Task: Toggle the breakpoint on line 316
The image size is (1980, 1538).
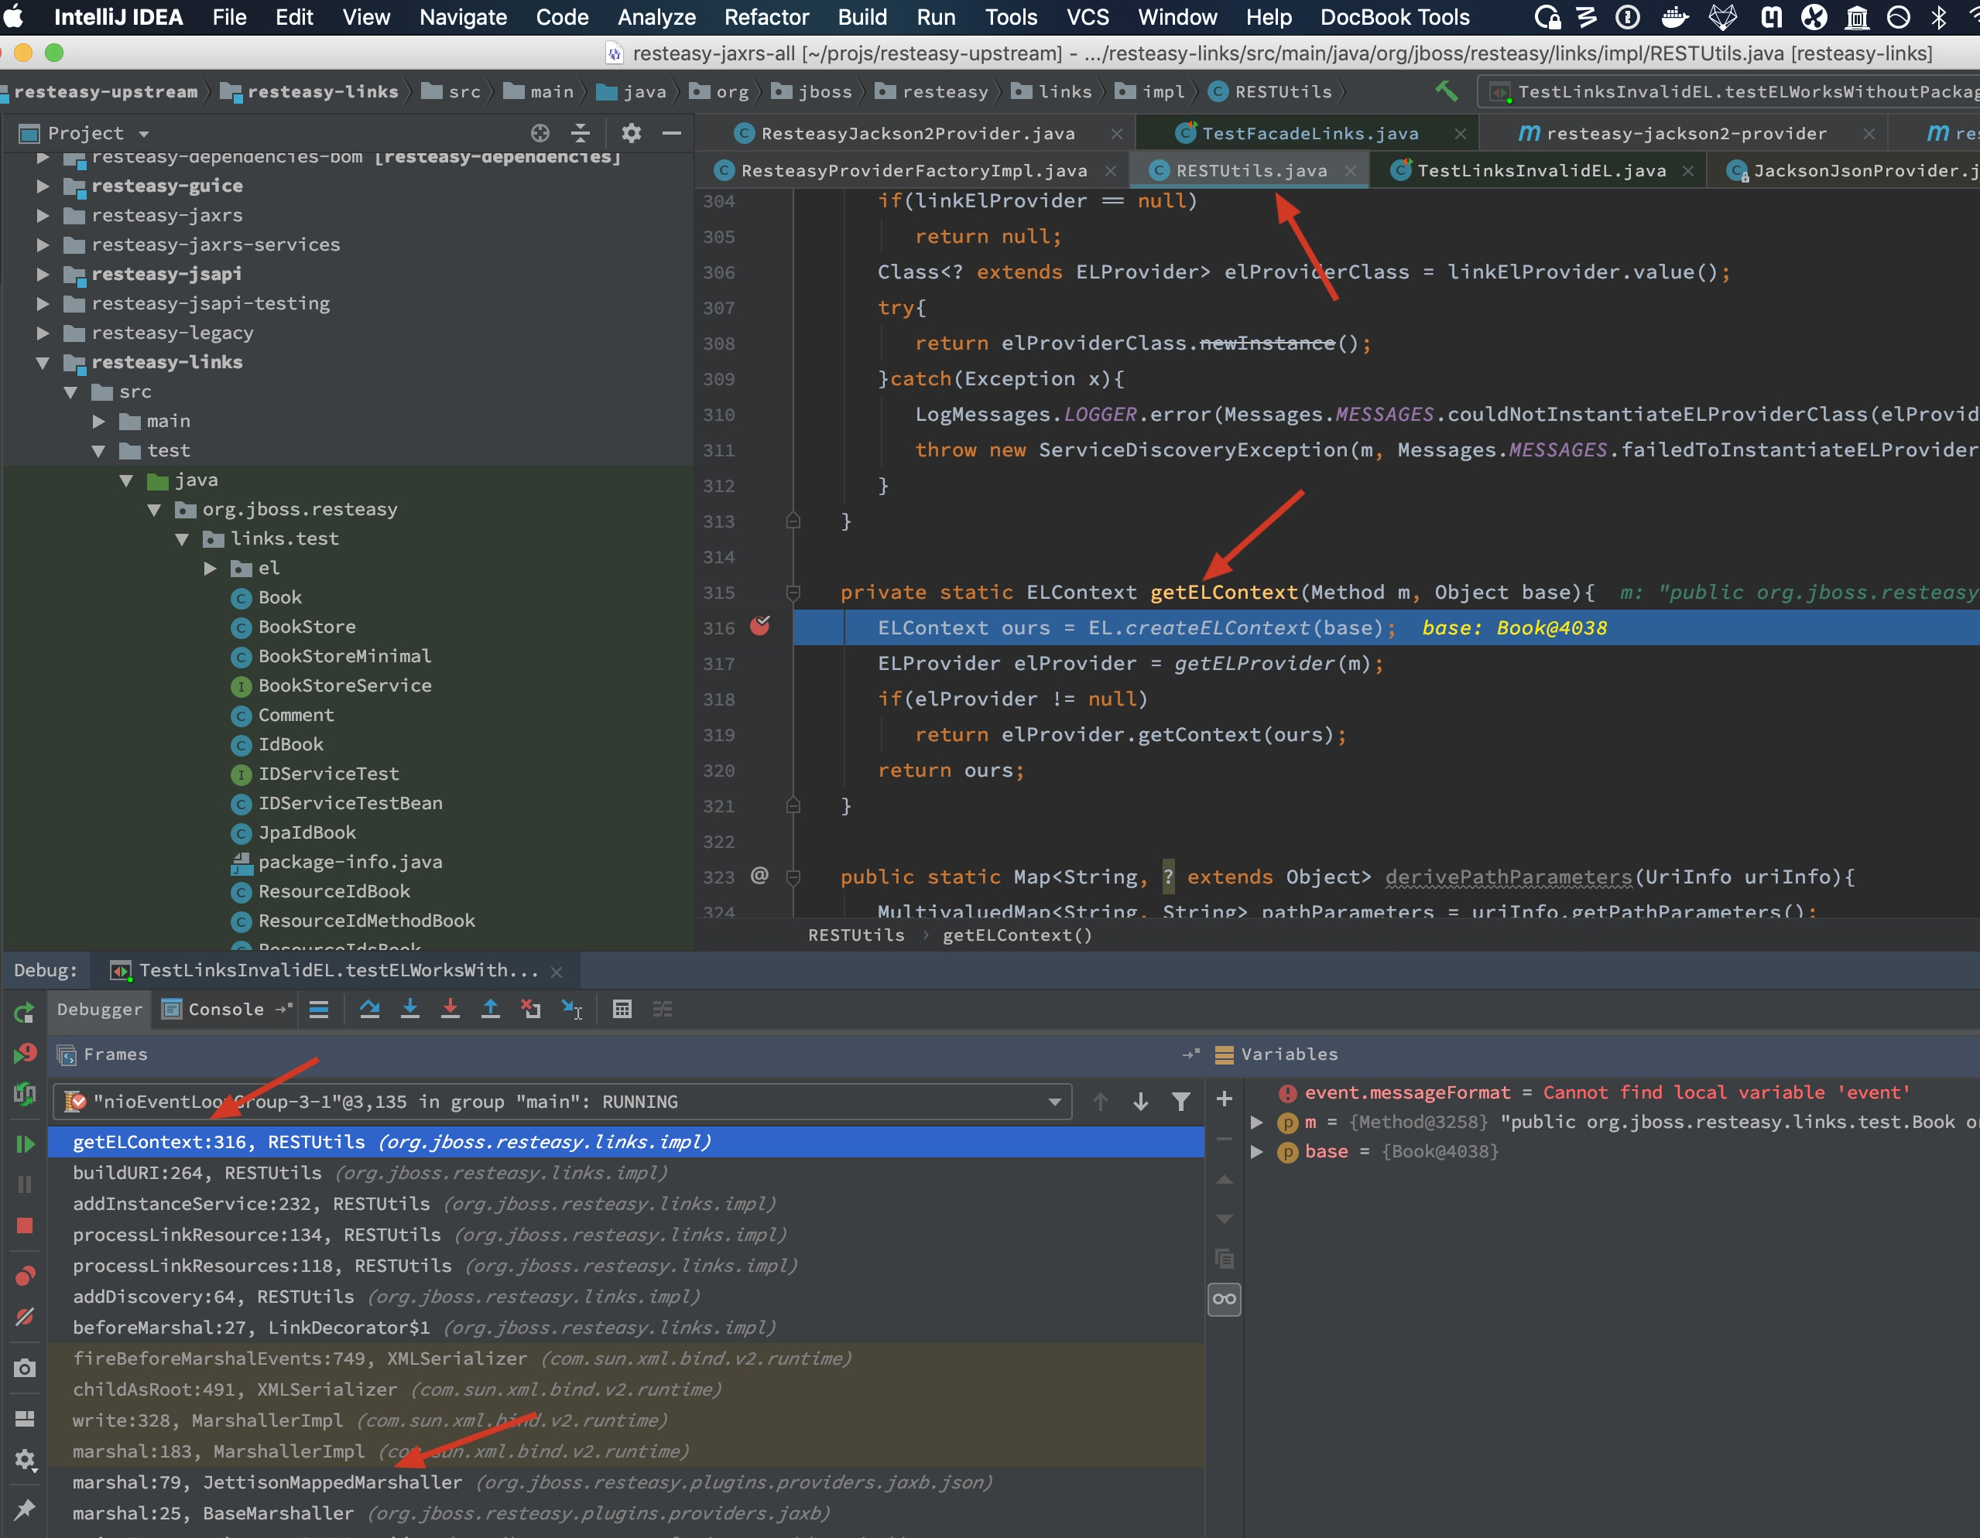Action: click(760, 626)
